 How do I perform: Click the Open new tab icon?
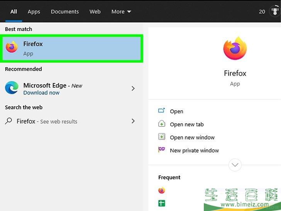click(162, 124)
